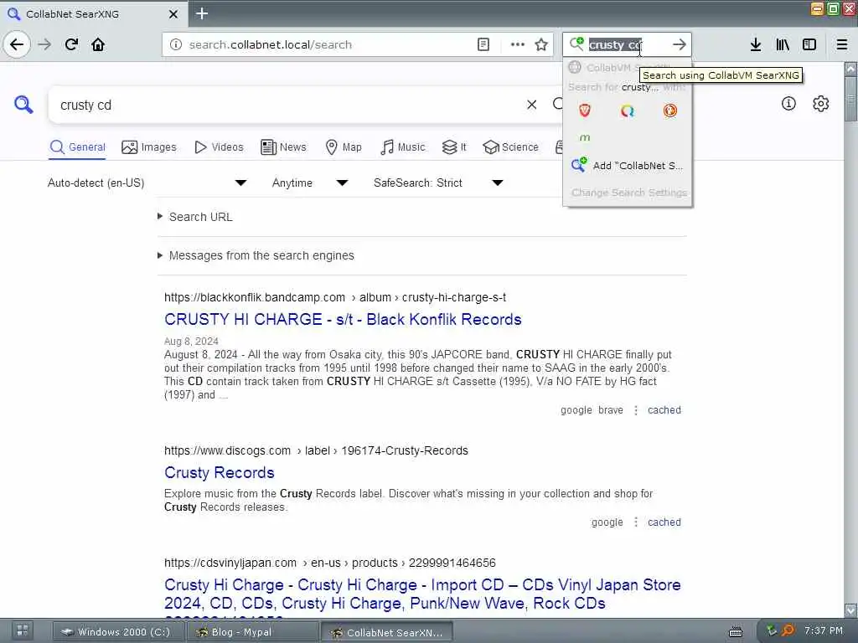Go back to the previous page
Screen dimensions: 858x643
[x=17, y=44]
